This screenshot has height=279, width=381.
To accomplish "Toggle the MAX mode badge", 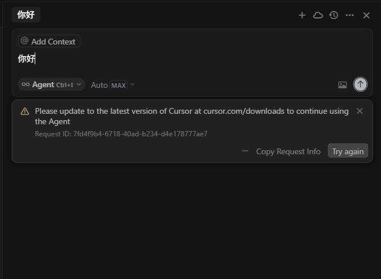I will (119, 85).
